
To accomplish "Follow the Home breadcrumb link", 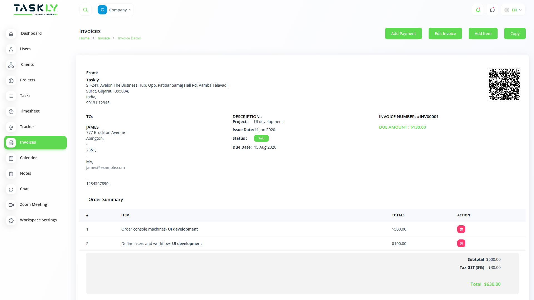I will (84, 38).
